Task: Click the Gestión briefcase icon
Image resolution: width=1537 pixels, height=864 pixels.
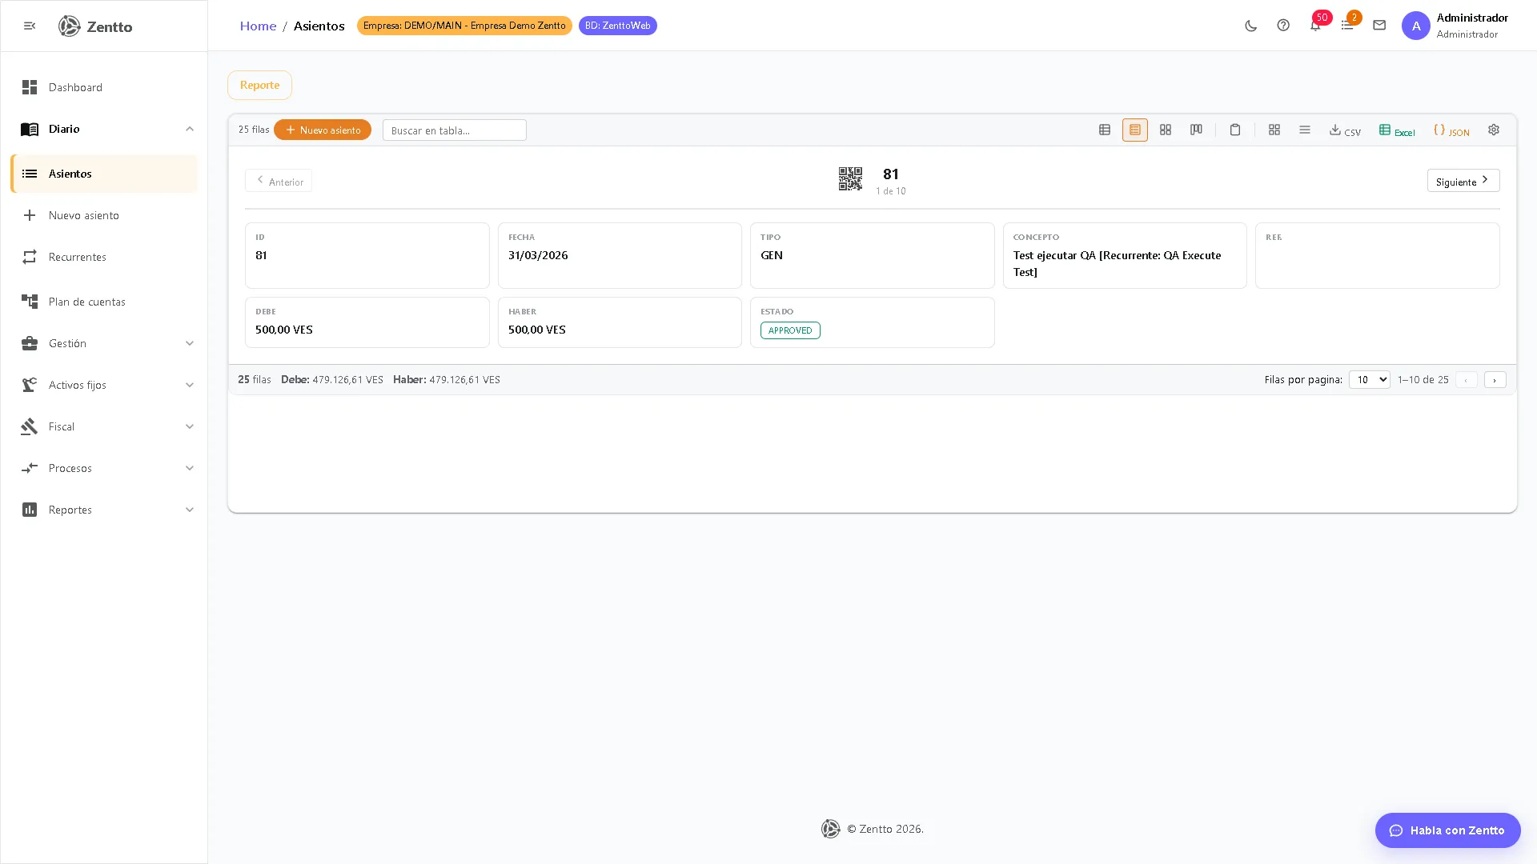Action: [30, 343]
